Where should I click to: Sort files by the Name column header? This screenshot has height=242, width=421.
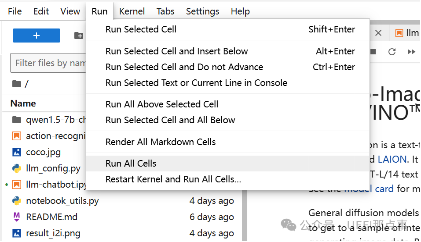point(23,103)
